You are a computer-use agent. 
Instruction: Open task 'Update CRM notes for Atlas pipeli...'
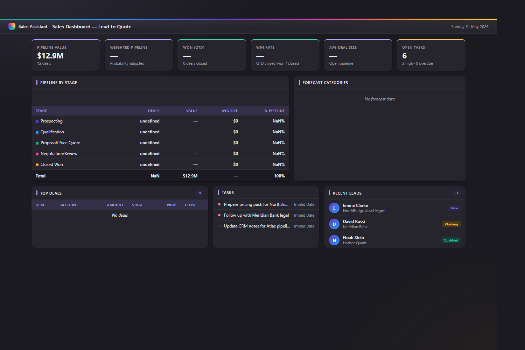pyautogui.click(x=257, y=226)
